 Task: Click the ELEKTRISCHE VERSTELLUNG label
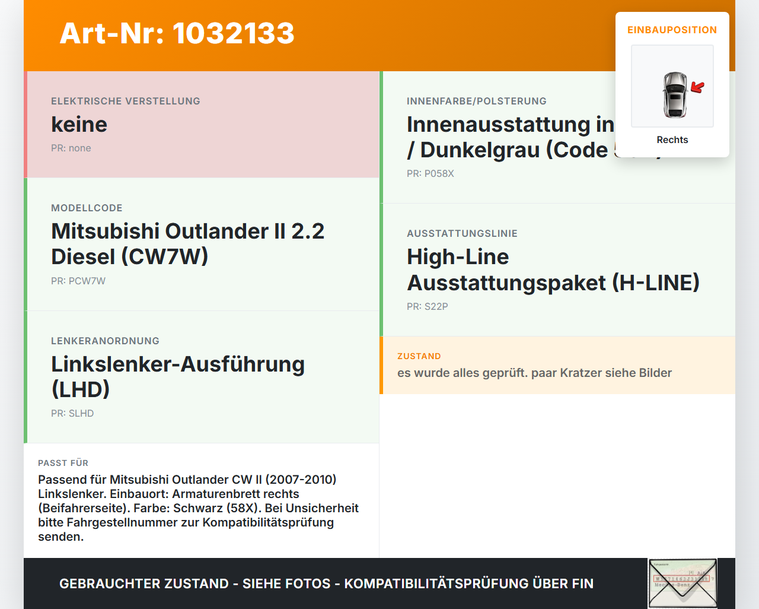(x=126, y=101)
